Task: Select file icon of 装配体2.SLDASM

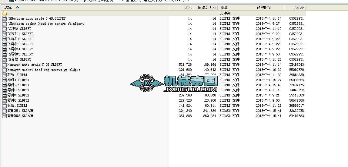Action: [5, 116]
